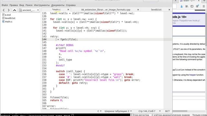
Task: Click the switch (cell_type) line
Action: [x=71, y=71]
